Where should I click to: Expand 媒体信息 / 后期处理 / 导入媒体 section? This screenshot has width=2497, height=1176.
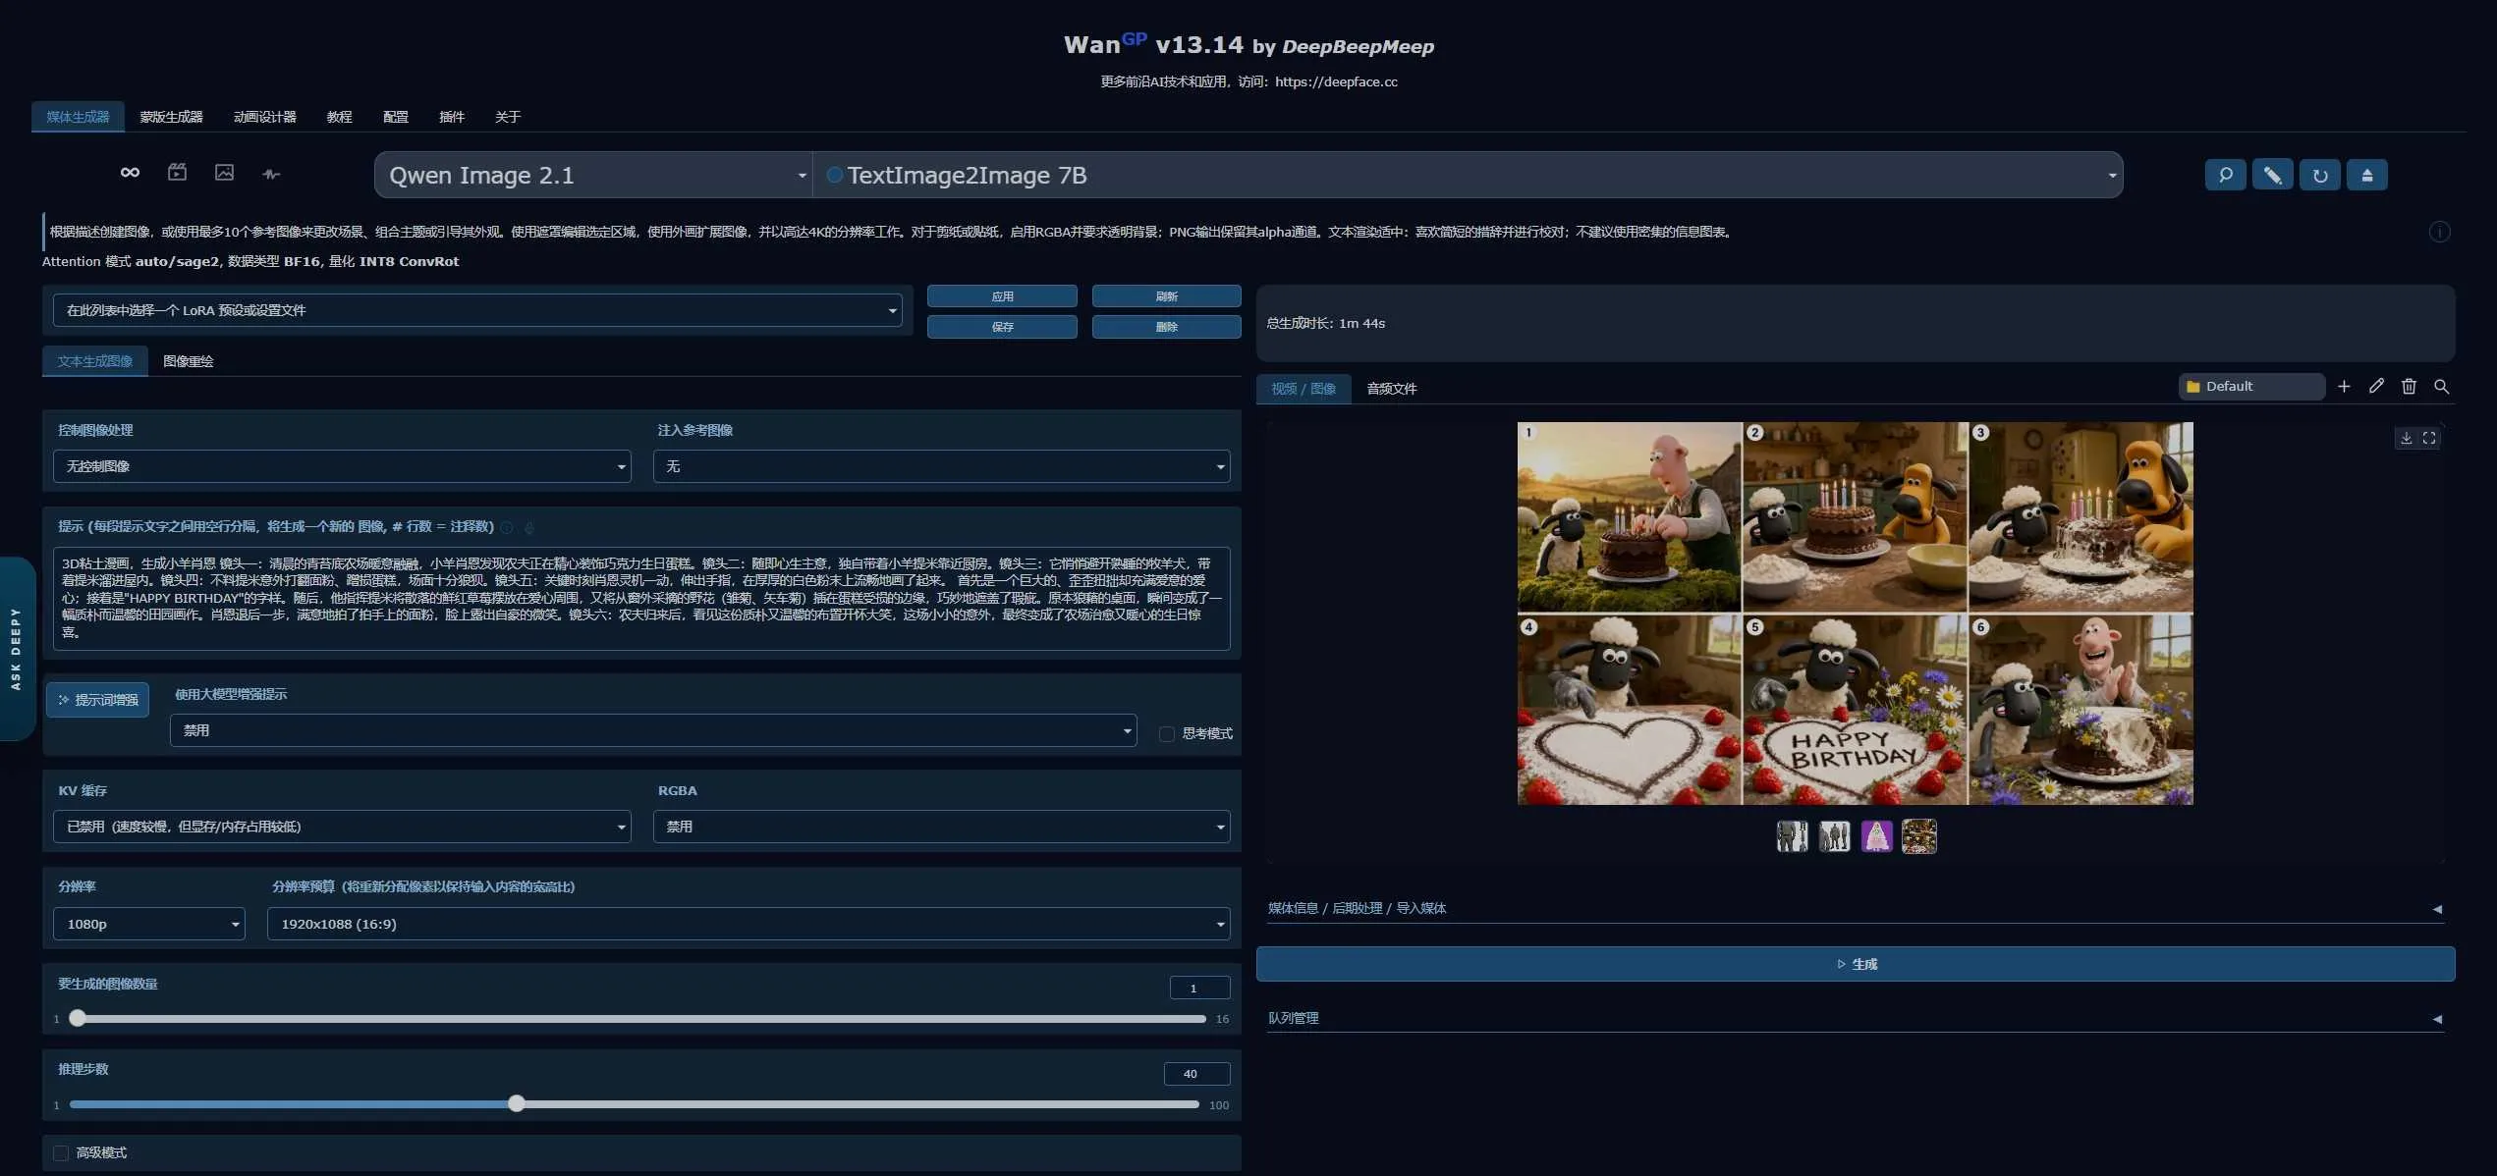coord(1856,908)
